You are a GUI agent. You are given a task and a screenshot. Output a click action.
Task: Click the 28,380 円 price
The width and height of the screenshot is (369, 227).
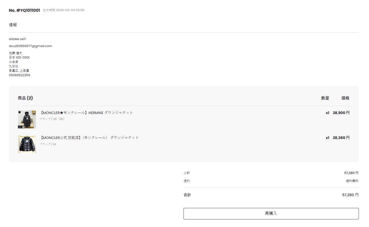pyautogui.click(x=341, y=138)
